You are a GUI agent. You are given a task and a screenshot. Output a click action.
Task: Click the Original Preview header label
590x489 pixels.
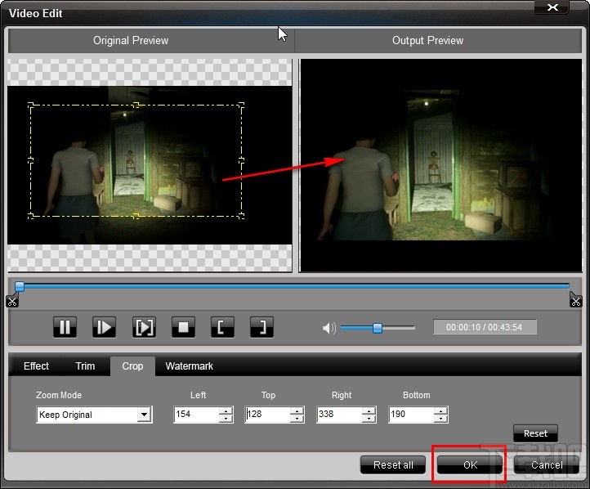(x=131, y=40)
